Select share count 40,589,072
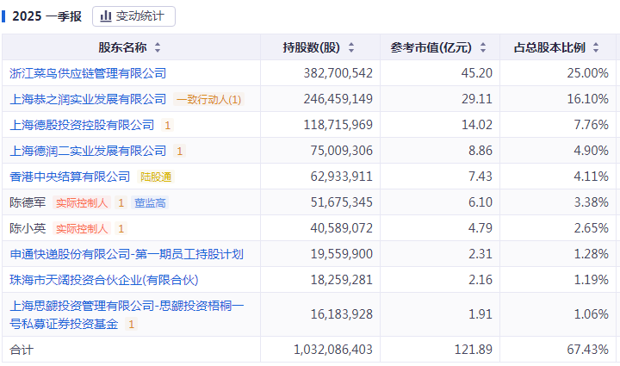The image size is (620, 366). point(342,228)
